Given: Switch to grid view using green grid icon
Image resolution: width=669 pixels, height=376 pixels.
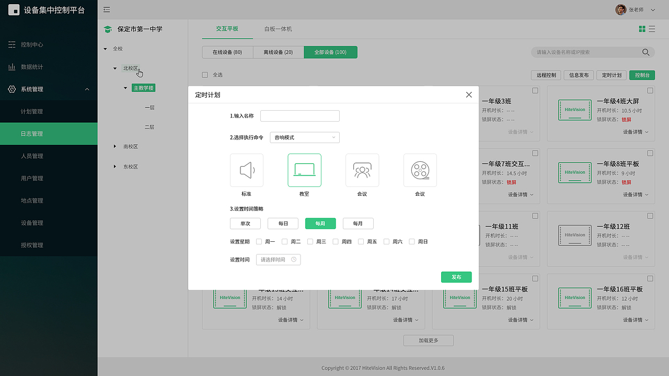Looking at the screenshot, I should coord(642,29).
